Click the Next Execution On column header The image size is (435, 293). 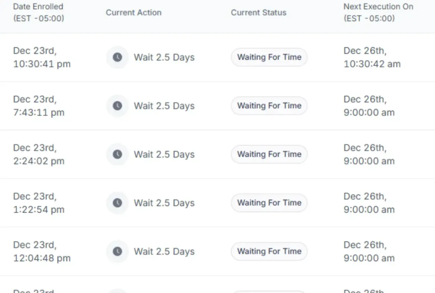coord(378,12)
